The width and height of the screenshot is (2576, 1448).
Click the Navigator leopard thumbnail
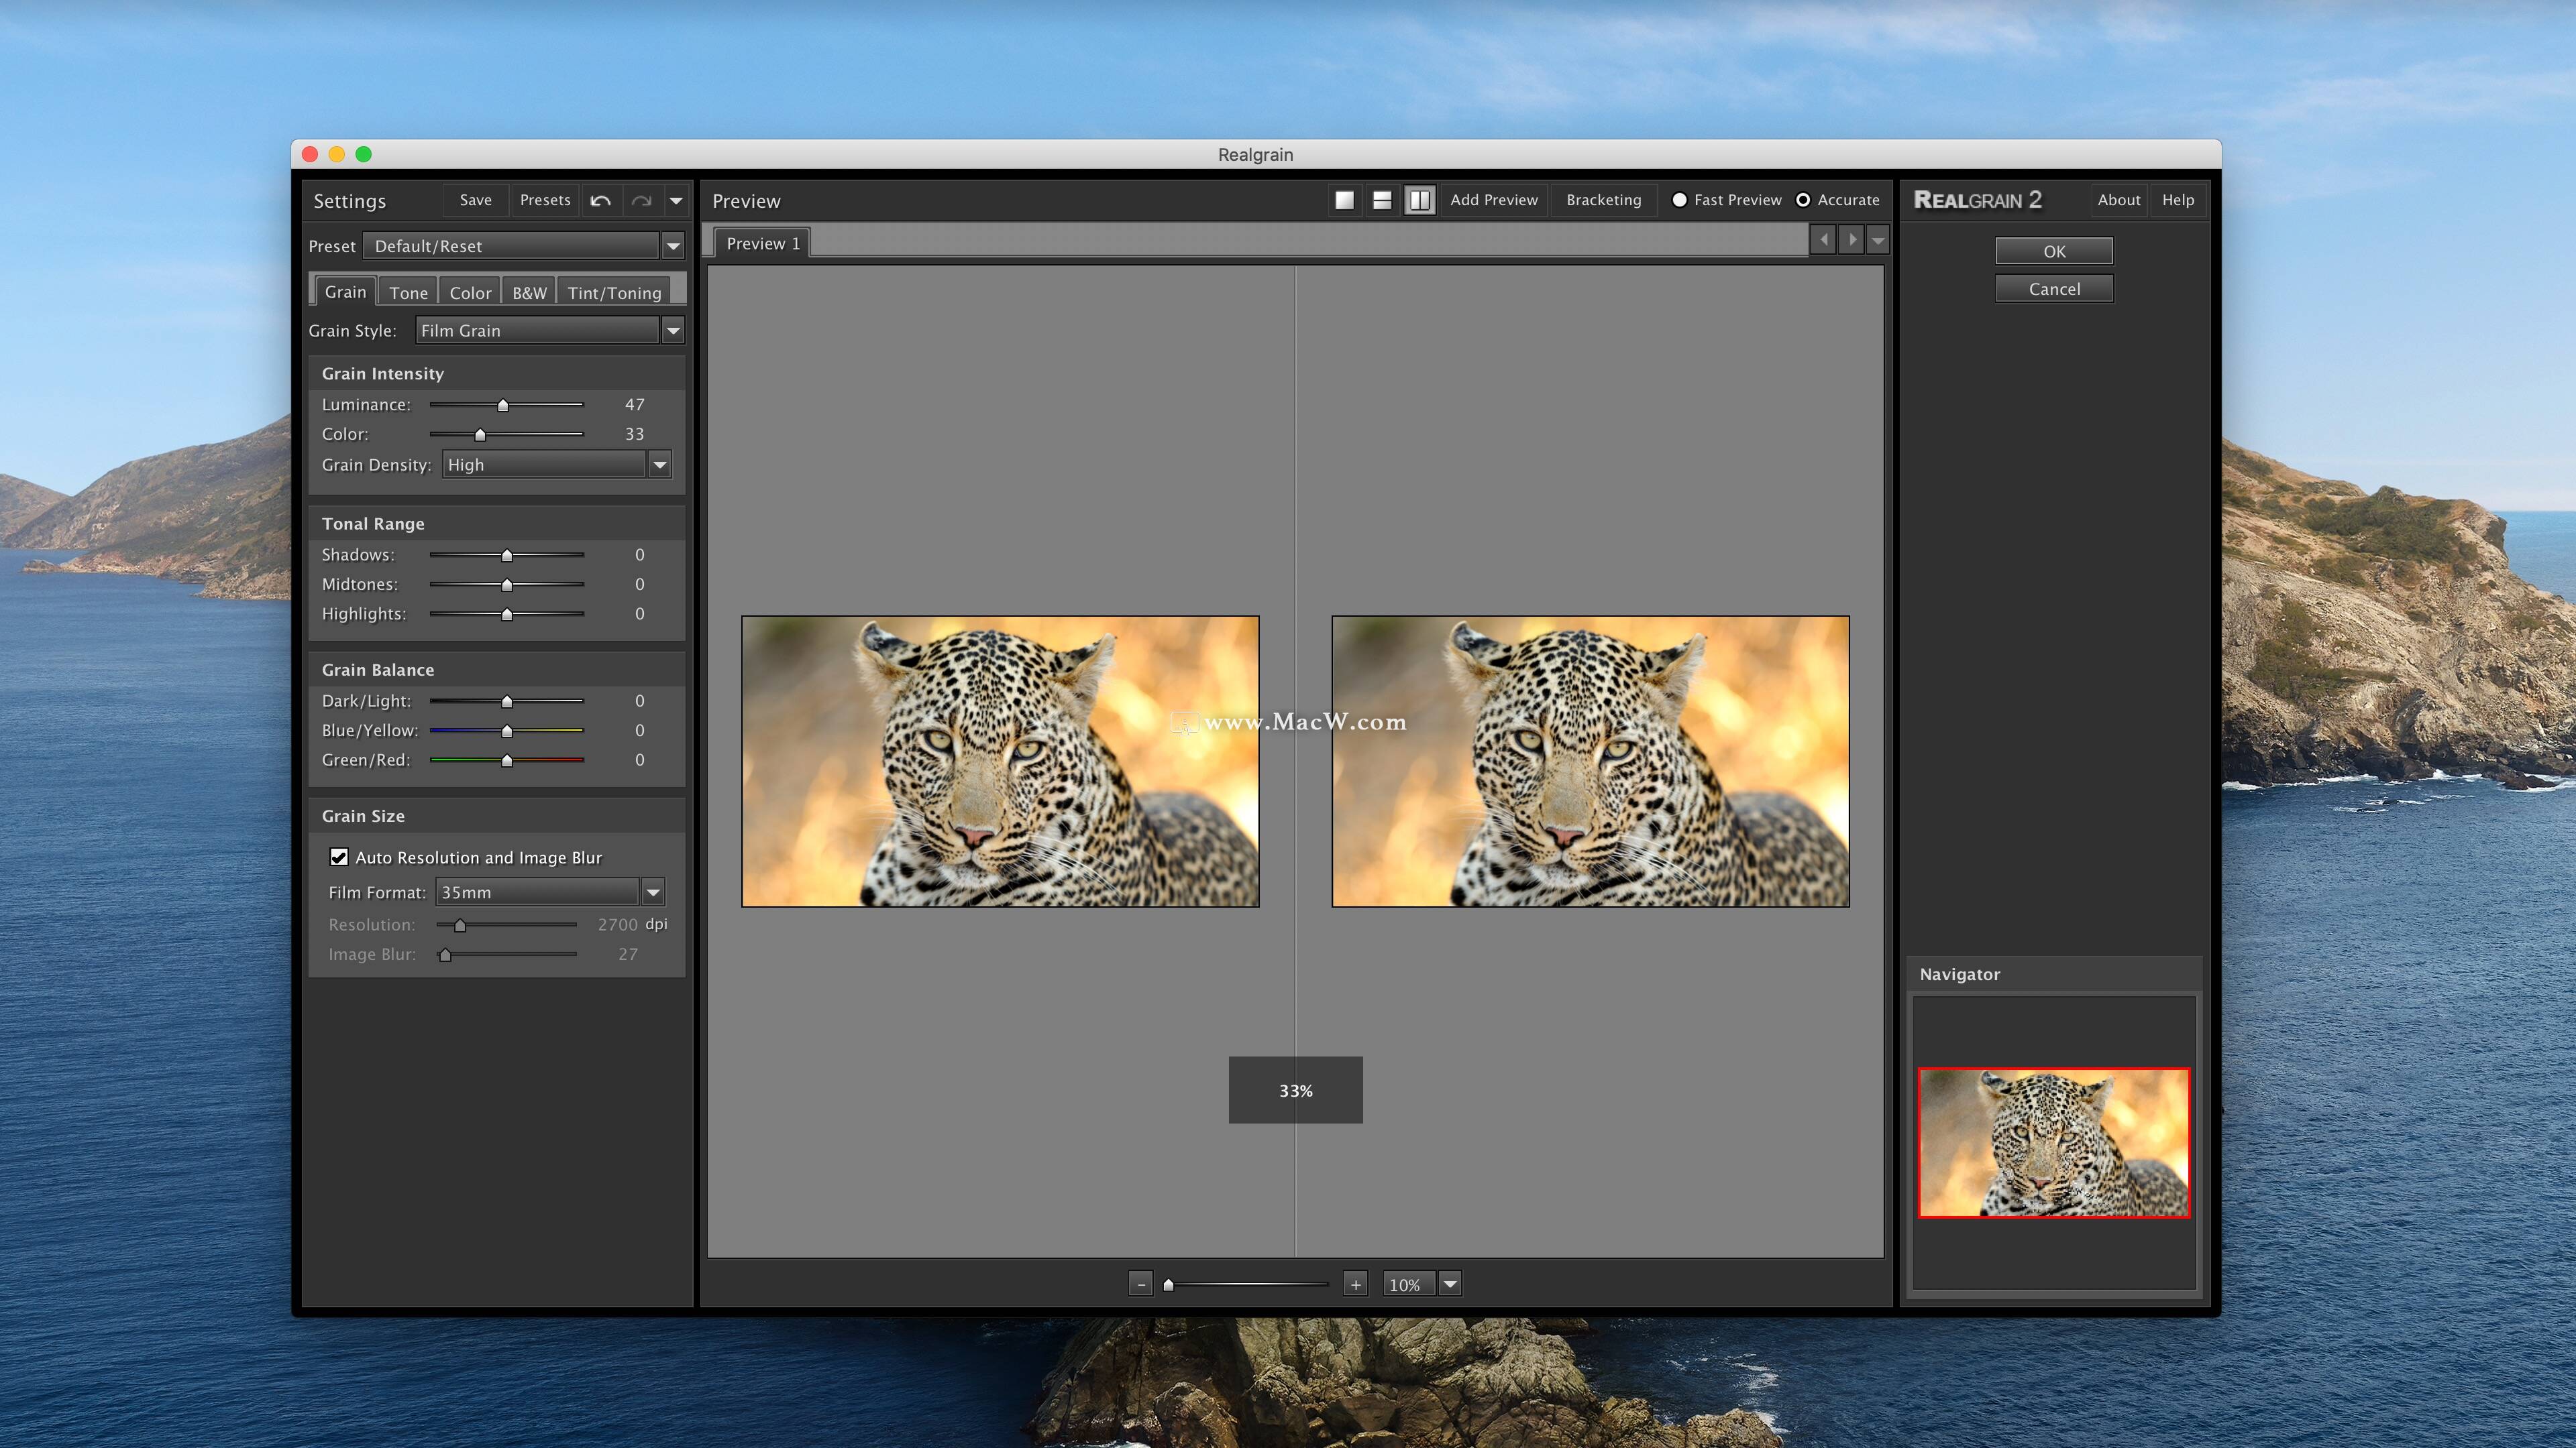pyautogui.click(x=2054, y=1142)
